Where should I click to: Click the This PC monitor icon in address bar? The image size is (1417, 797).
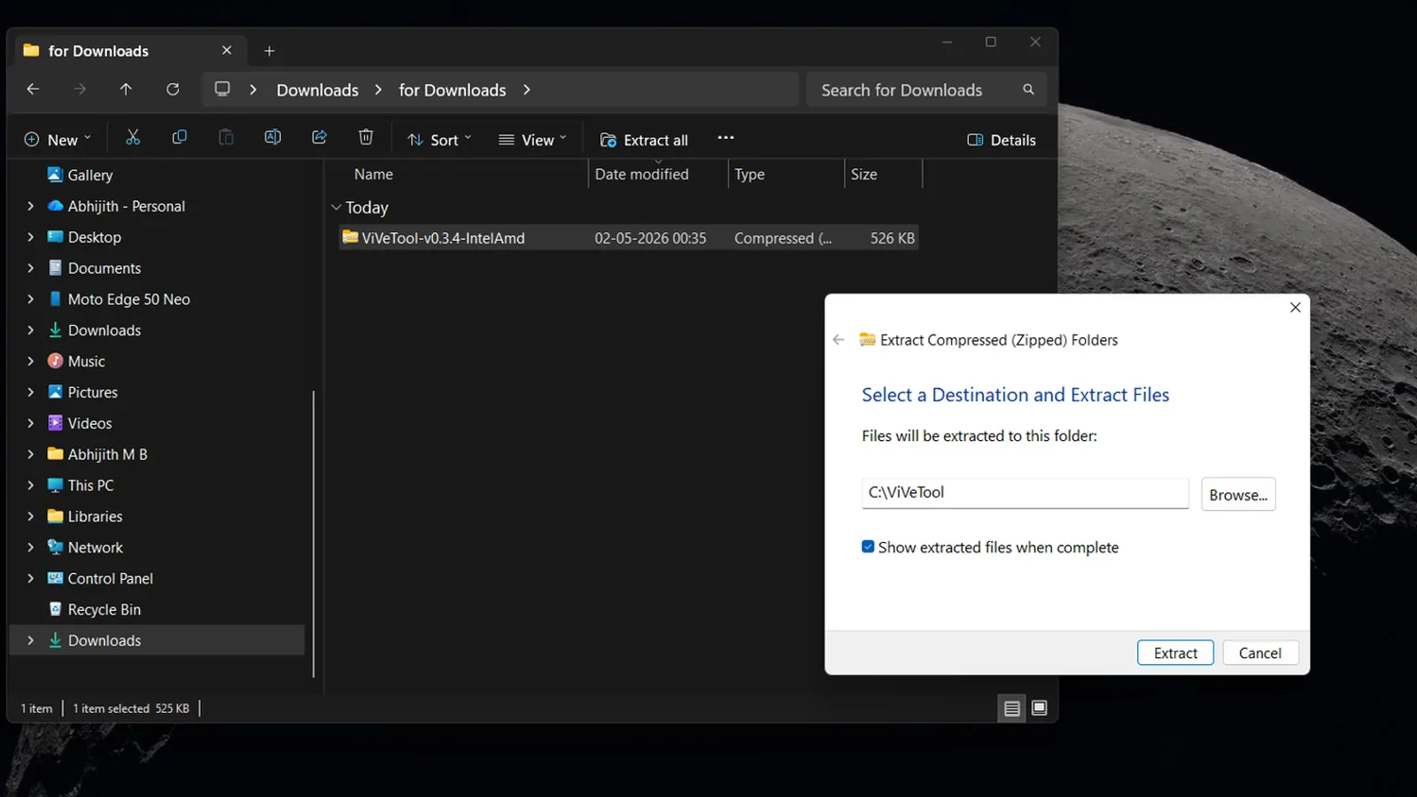point(222,89)
